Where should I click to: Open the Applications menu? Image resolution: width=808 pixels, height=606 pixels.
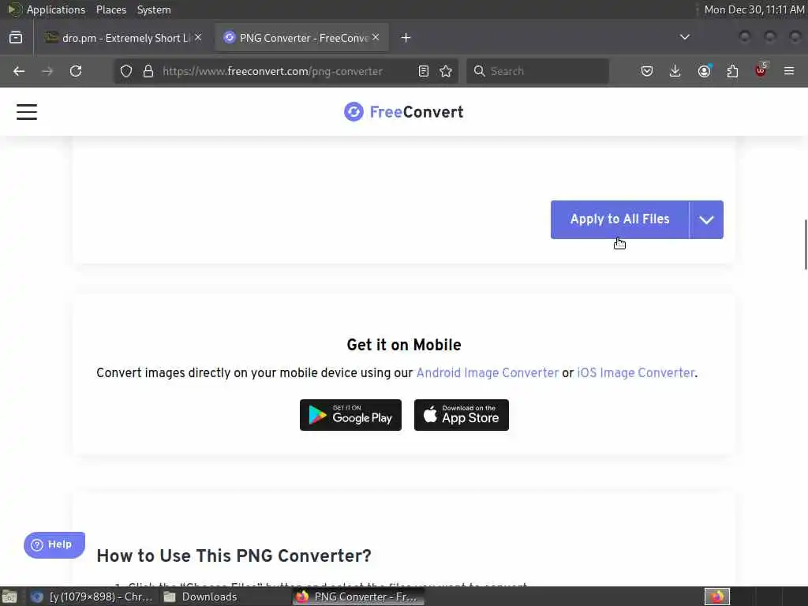coord(56,9)
